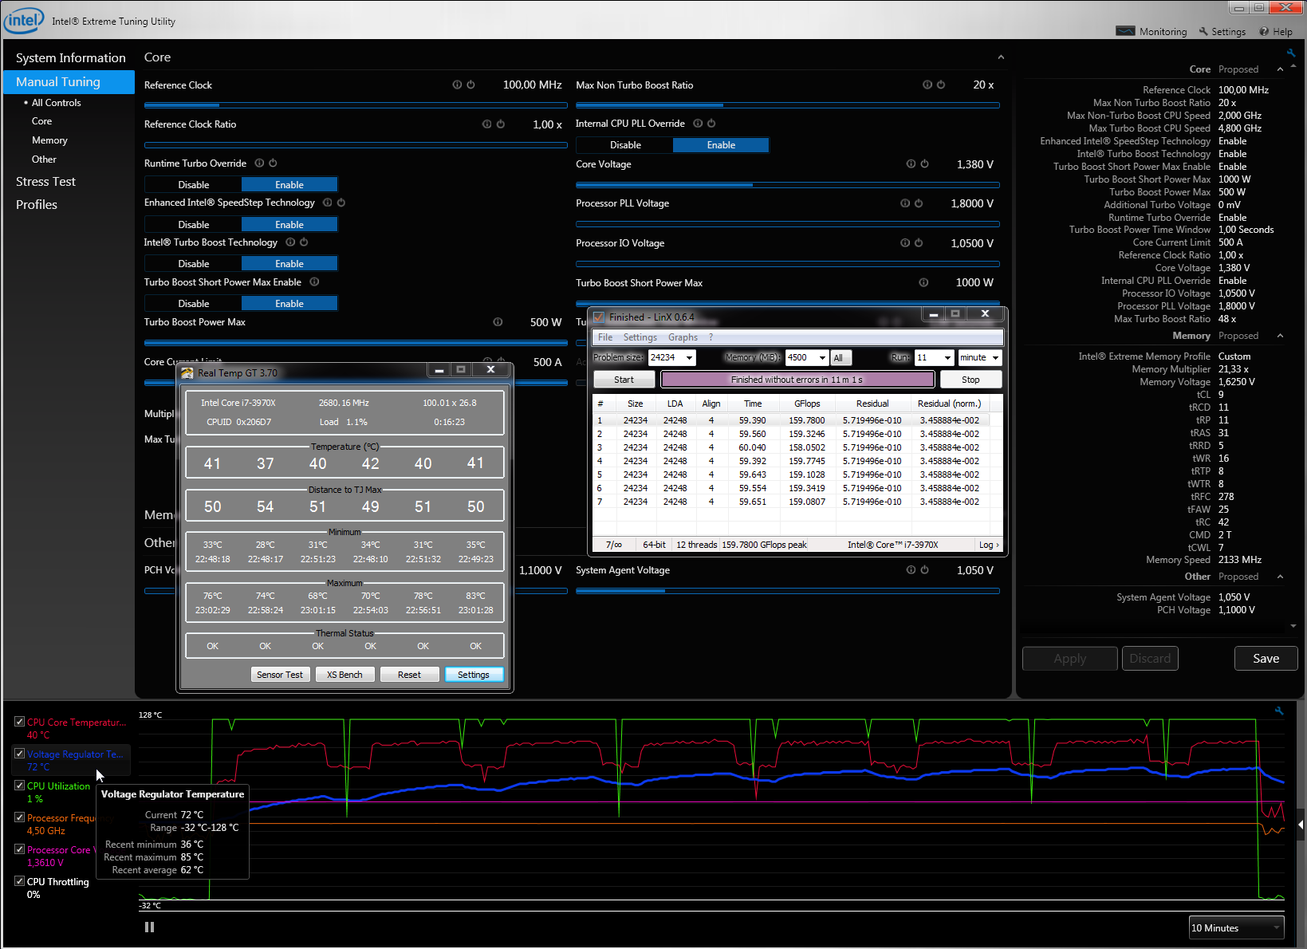Uncheck CPU Utilization monitor
Image resolution: width=1307 pixels, height=949 pixels.
19,785
